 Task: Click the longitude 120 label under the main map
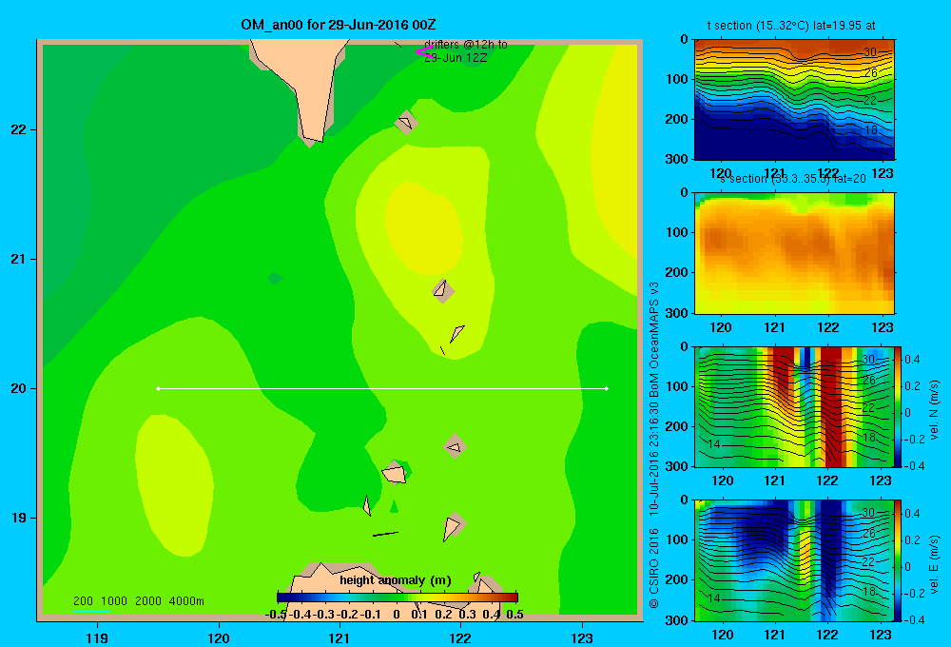tap(219, 637)
